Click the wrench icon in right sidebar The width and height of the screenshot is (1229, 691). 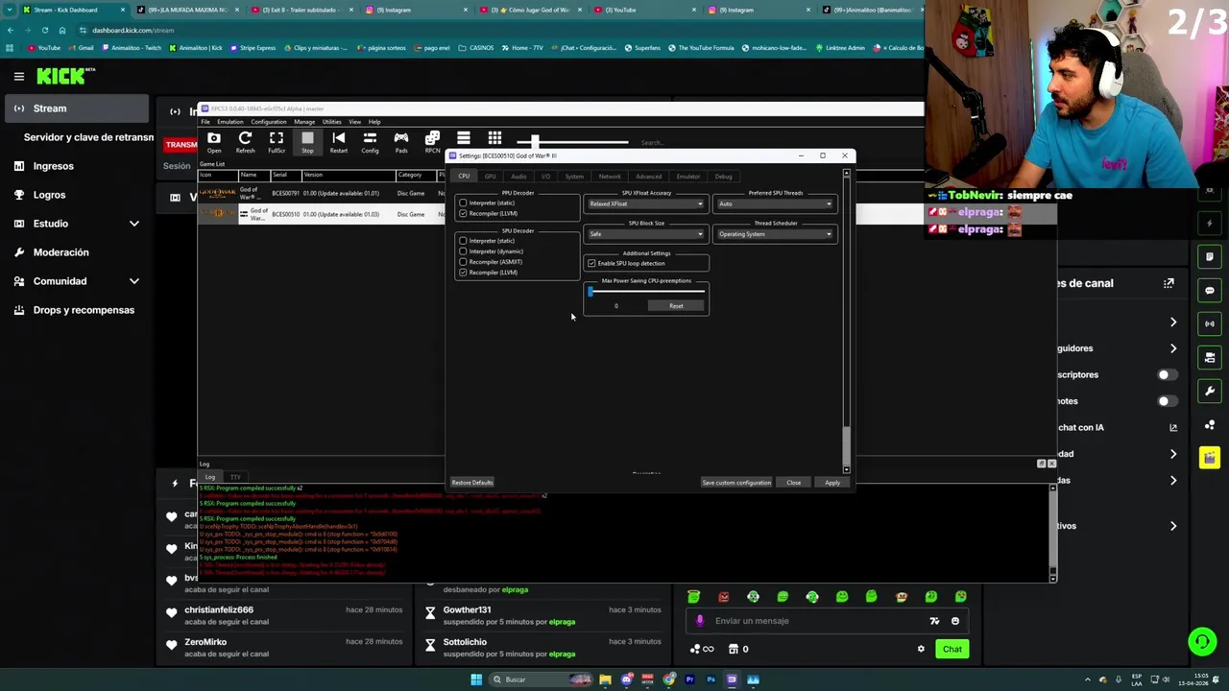pyautogui.click(x=1210, y=391)
